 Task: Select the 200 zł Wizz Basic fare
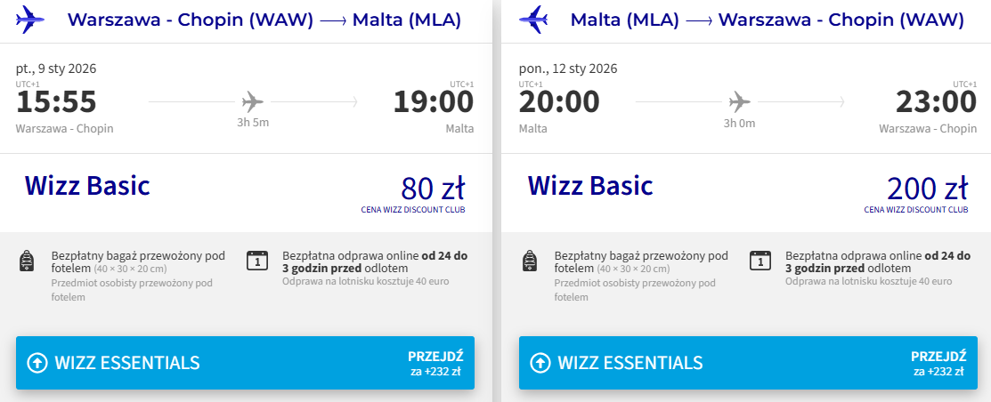pyautogui.click(x=927, y=189)
